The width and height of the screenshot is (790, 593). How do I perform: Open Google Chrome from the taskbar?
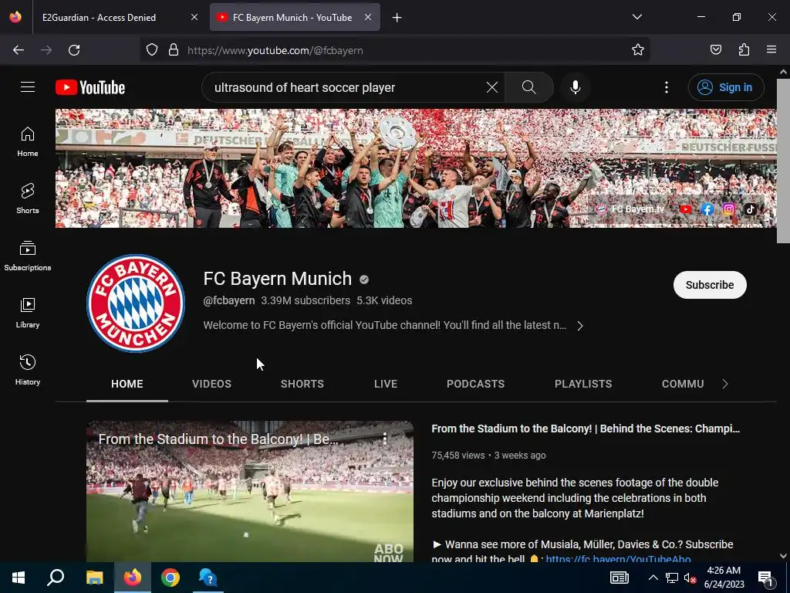[170, 578]
